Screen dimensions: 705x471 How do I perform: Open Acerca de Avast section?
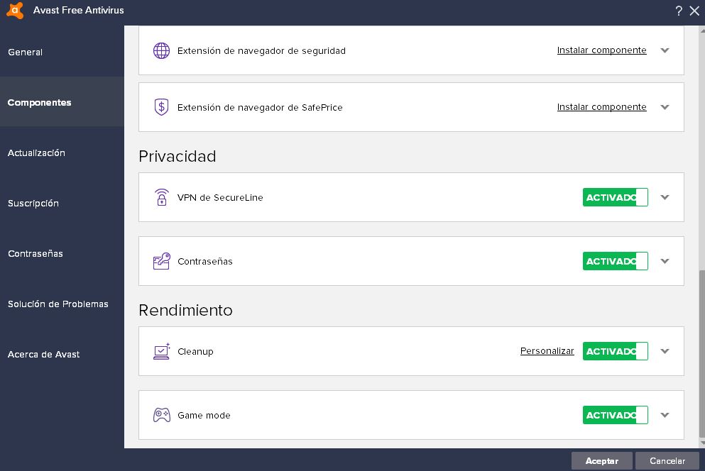coord(62,354)
